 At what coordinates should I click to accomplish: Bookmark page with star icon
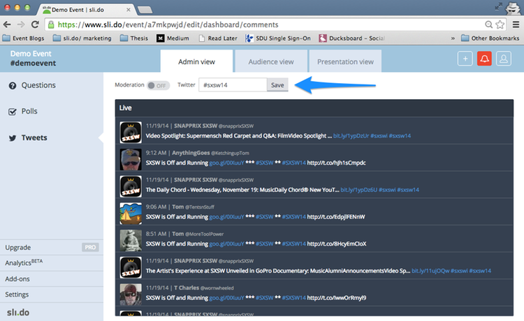tap(500, 24)
